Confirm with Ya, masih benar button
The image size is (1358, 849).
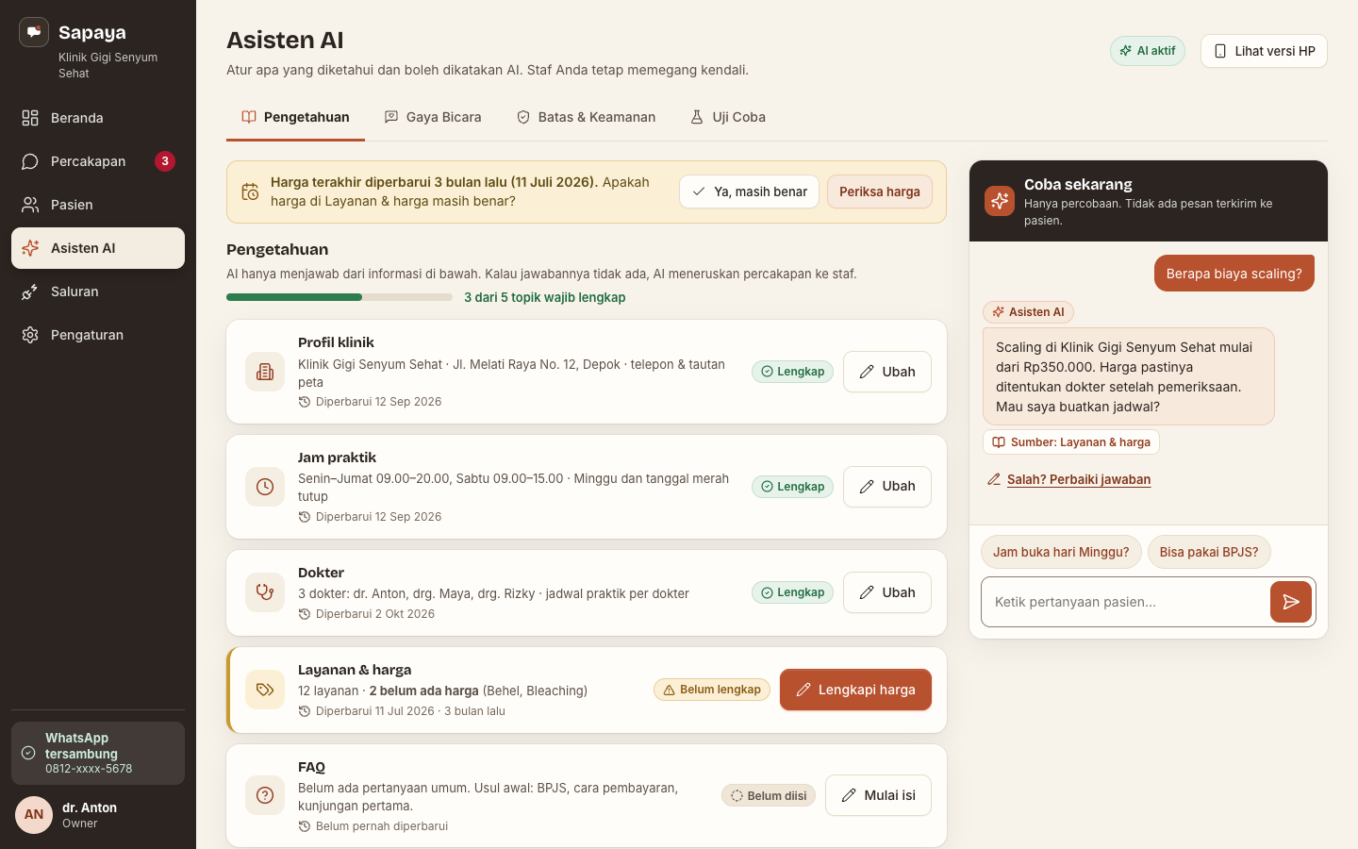(749, 191)
